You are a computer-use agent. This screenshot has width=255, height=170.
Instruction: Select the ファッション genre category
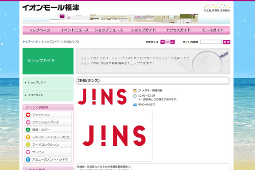click(48, 115)
